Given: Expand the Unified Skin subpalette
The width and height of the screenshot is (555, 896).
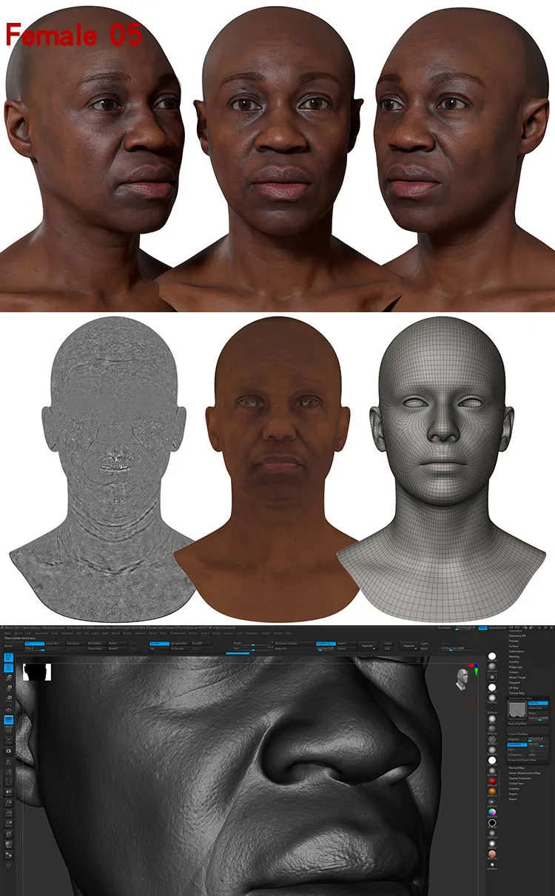Looking at the screenshot, I should (517, 784).
